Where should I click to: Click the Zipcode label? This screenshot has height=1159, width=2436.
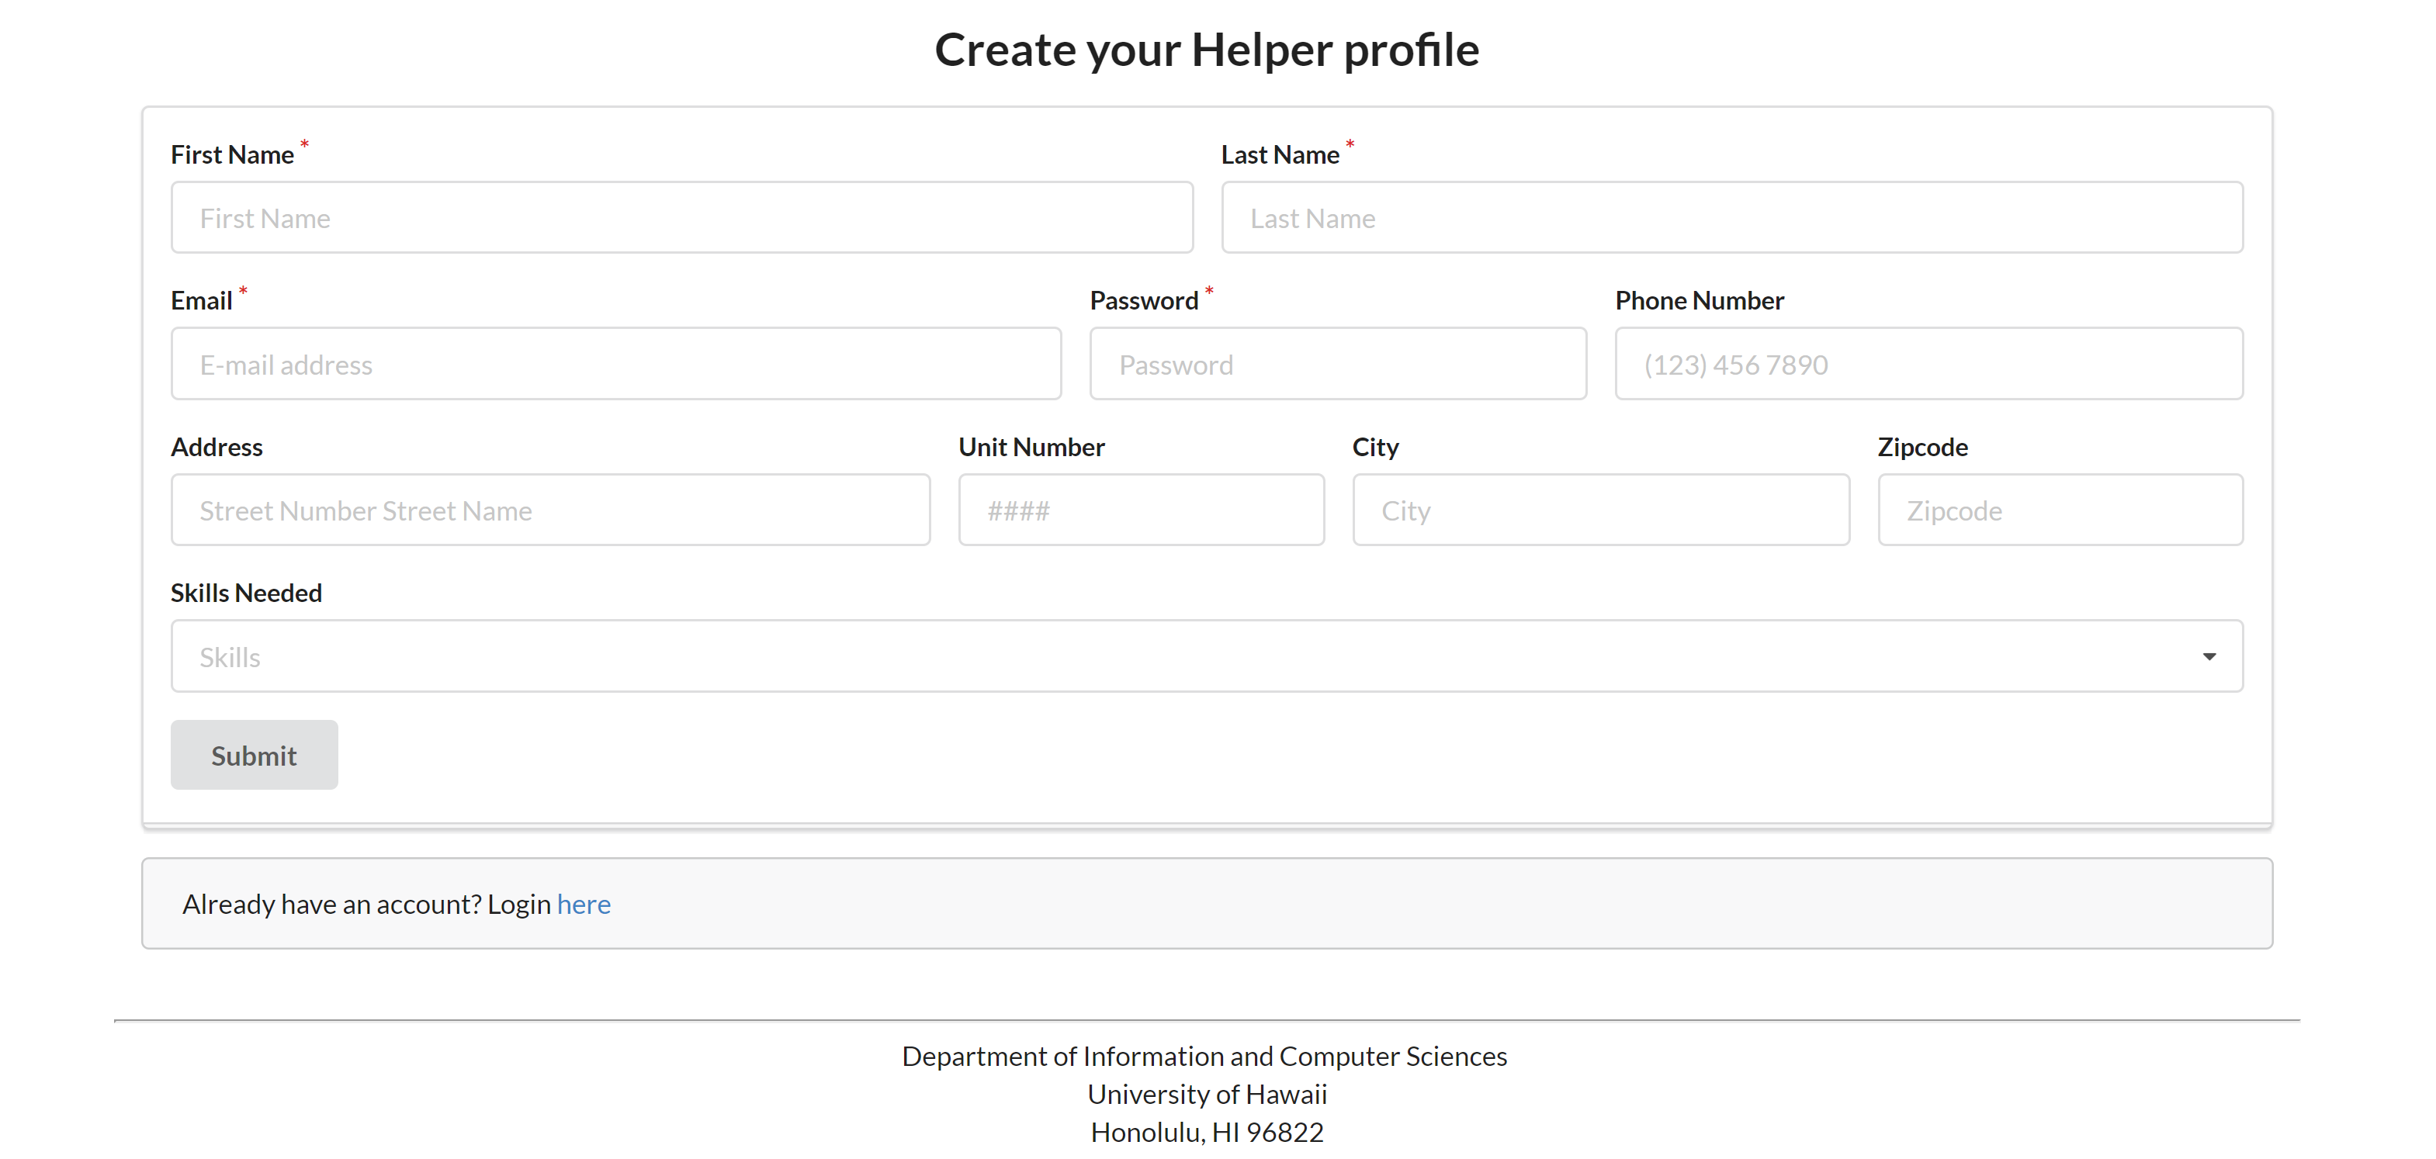pyautogui.click(x=1922, y=447)
